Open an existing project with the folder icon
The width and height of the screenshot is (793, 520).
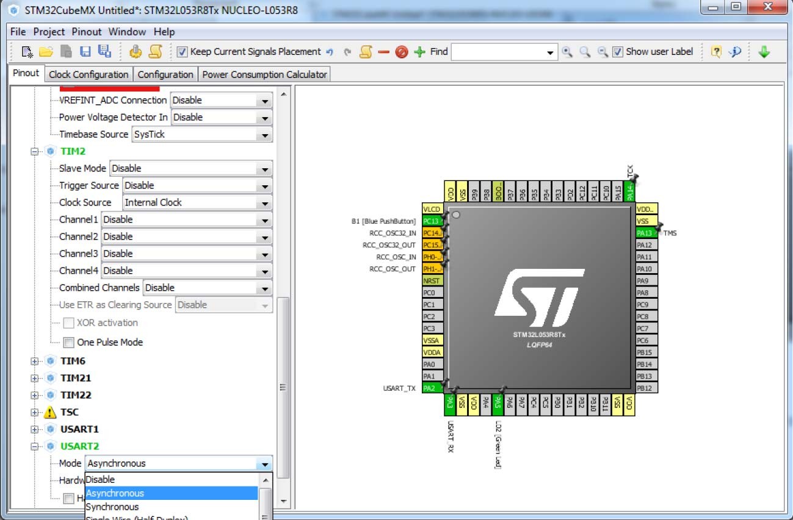pyautogui.click(x=46, y=52)
